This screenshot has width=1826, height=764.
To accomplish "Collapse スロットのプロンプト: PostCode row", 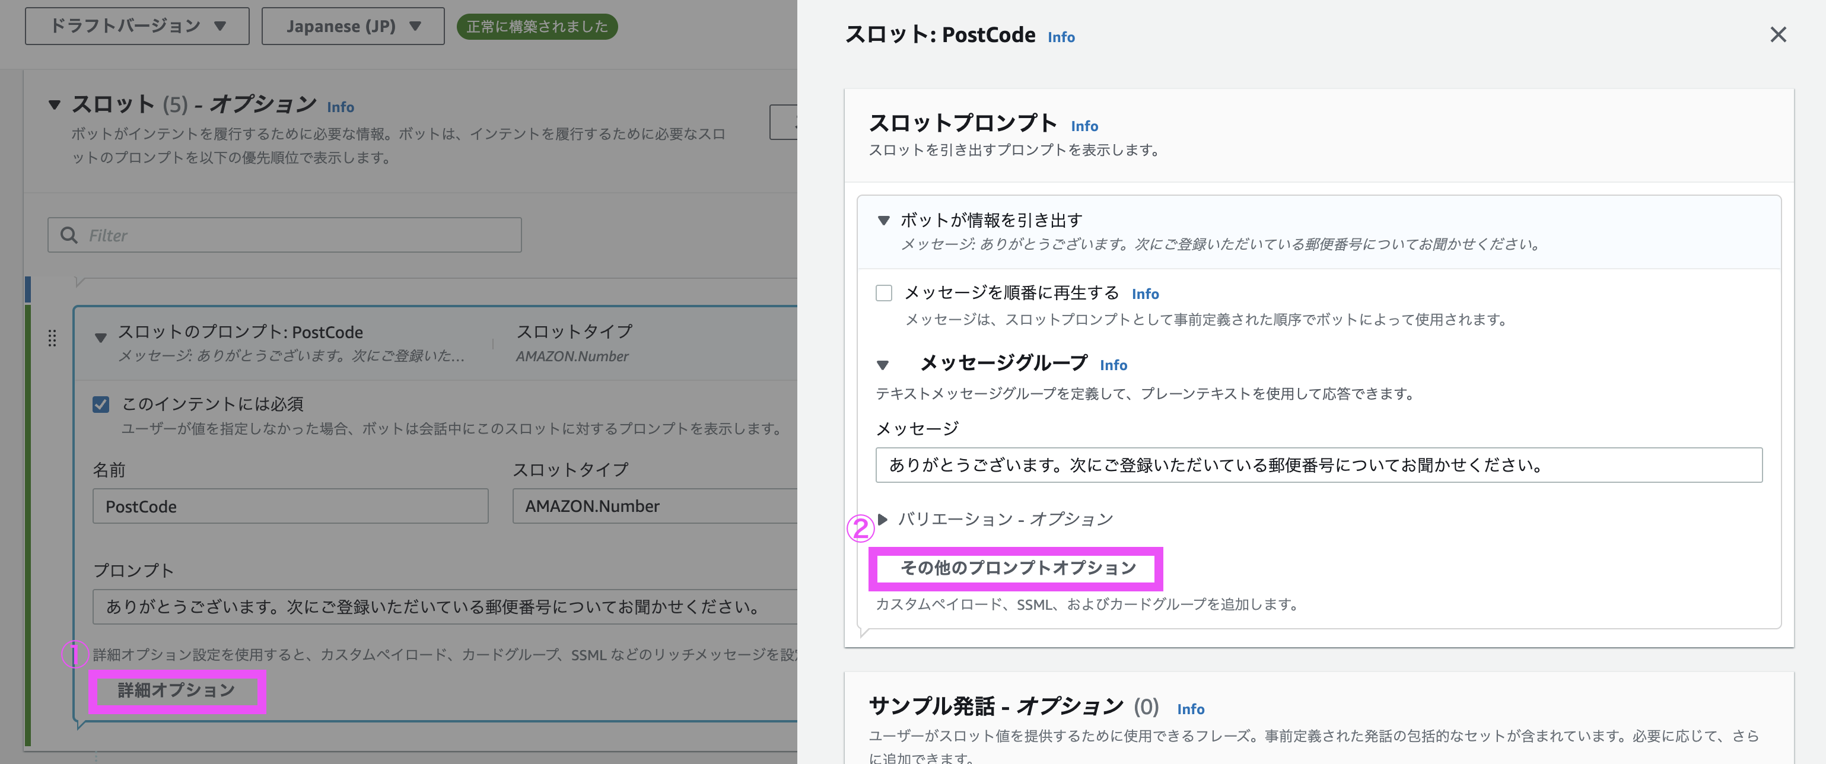I will (x=101, y=338).
